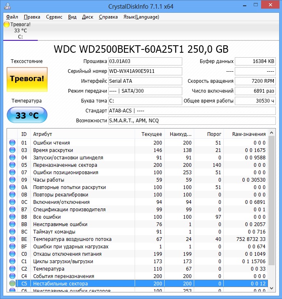Click the Текущее column header
Screen dimensions: 282x299
[149, 134]
